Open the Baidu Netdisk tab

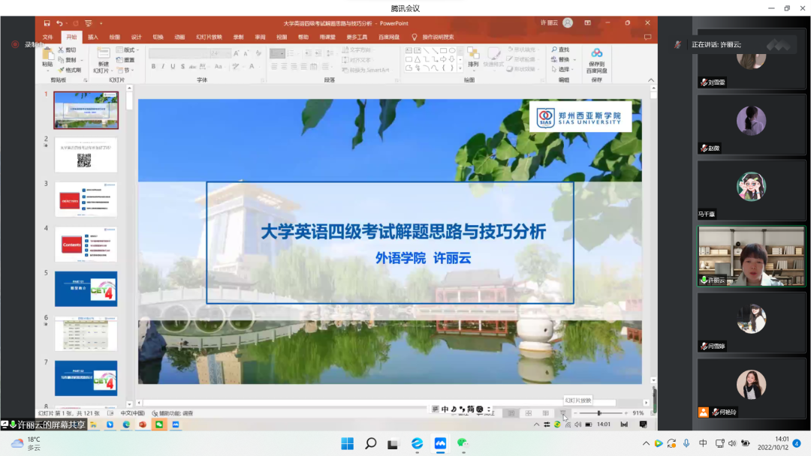point(388,37)
